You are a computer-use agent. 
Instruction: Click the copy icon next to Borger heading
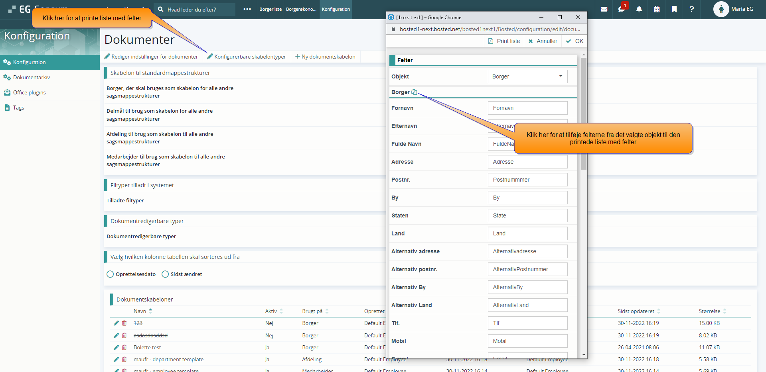(x=414, y=92)
